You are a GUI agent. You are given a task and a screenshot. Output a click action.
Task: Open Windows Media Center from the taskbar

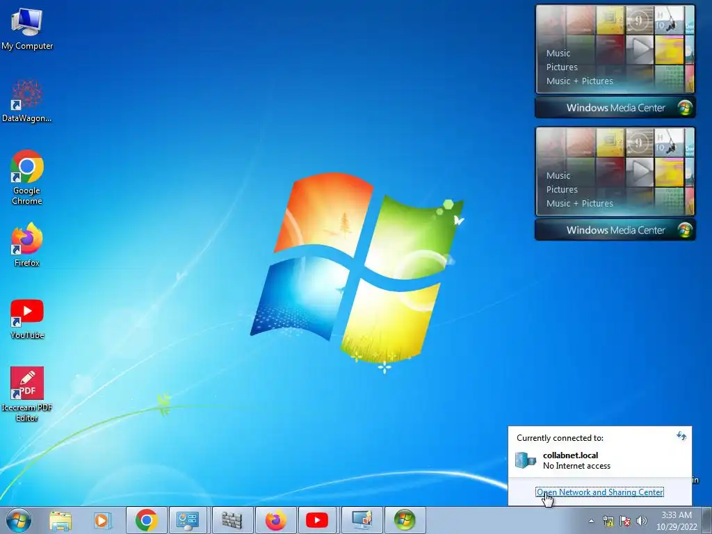click(x=405, y=520)
